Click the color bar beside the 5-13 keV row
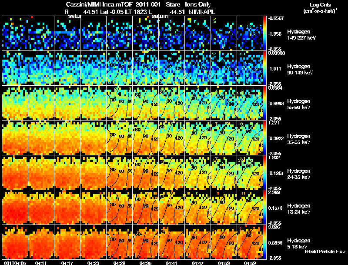348x265 pixels. (x=264, y=242)
